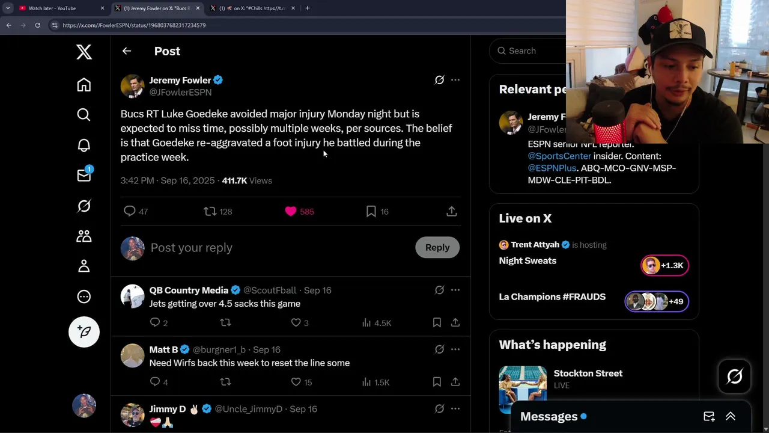Viewport: 769px width, 433px height.
Task: Like Matt B reply with 15 likes
Action: [x=301, y=382]
